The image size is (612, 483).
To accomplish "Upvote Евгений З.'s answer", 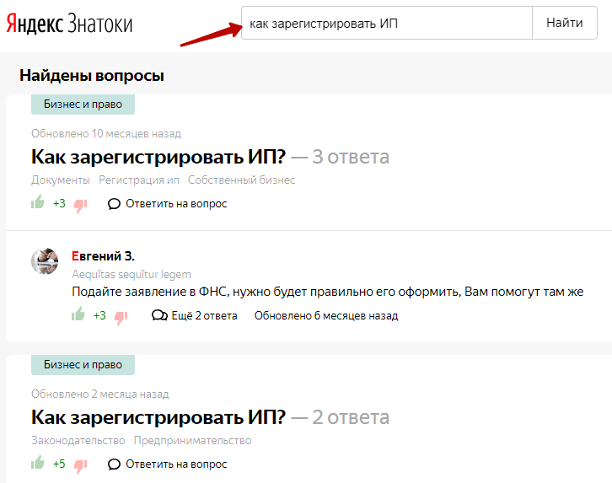I will coord(78,314).
